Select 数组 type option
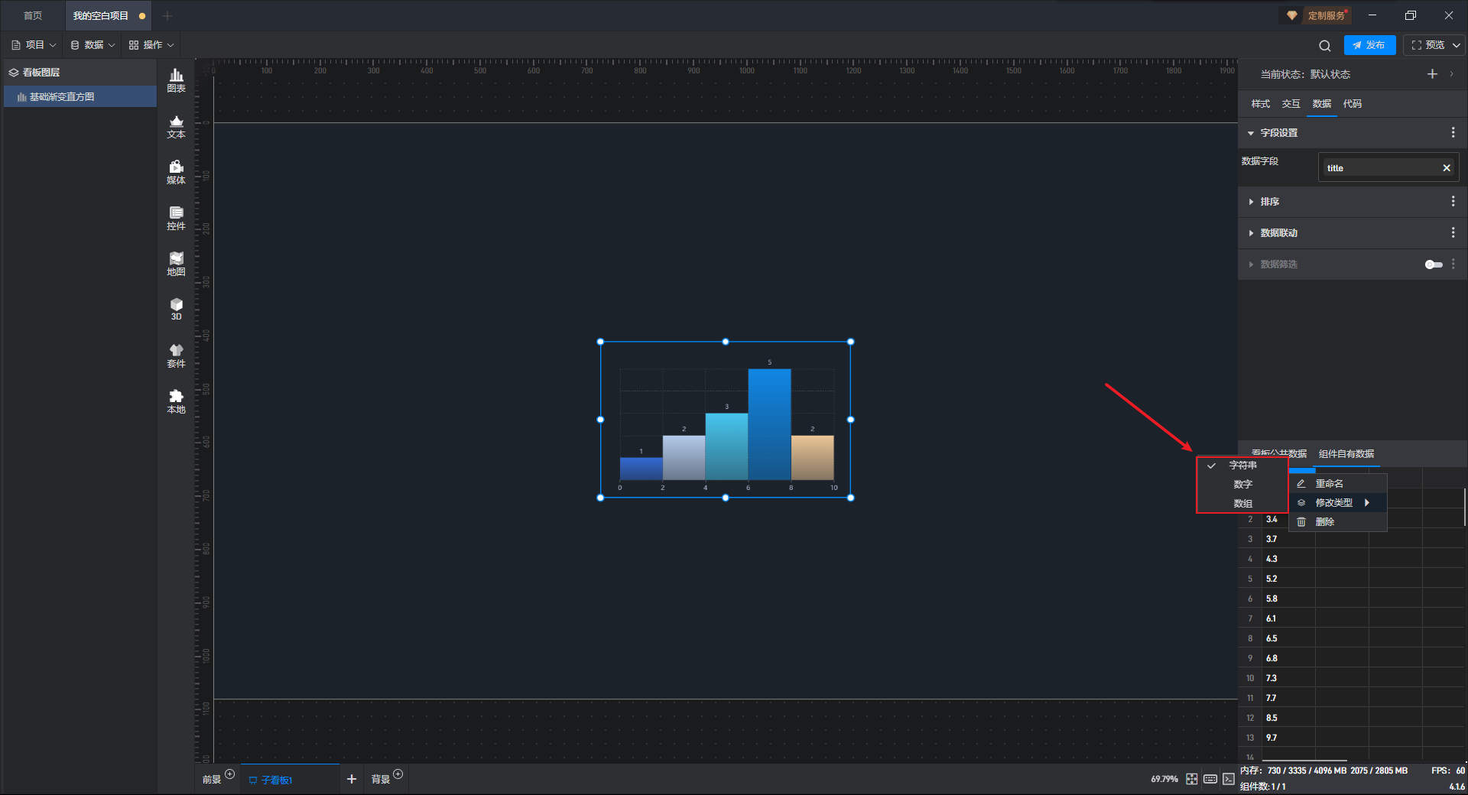1468x795 pixels. point(1242,504)
